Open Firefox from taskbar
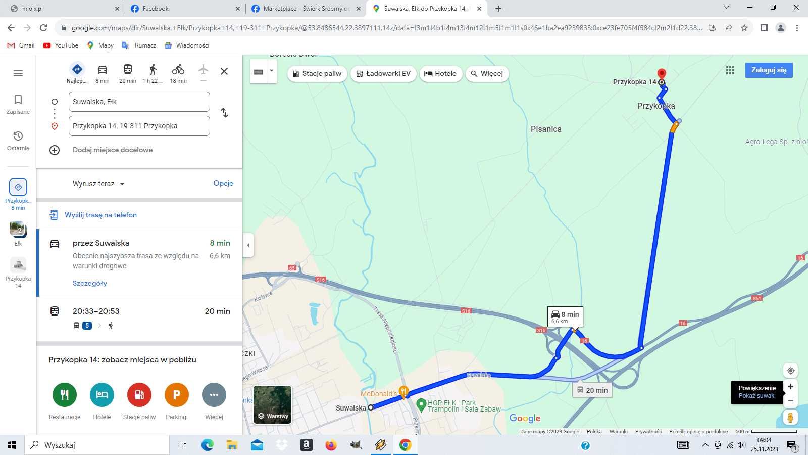 (331, 445)
